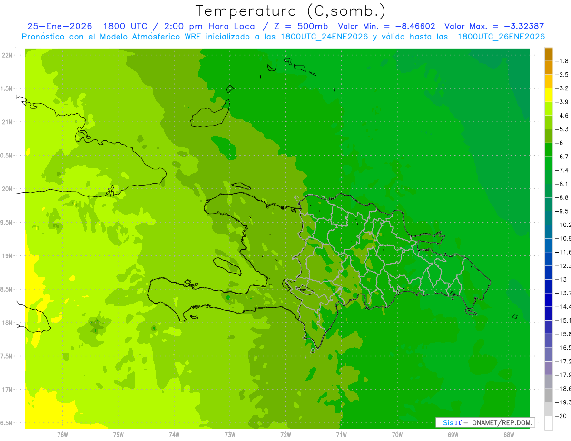
Task: Click the "71W" longitude label
Action: [341, 435]
